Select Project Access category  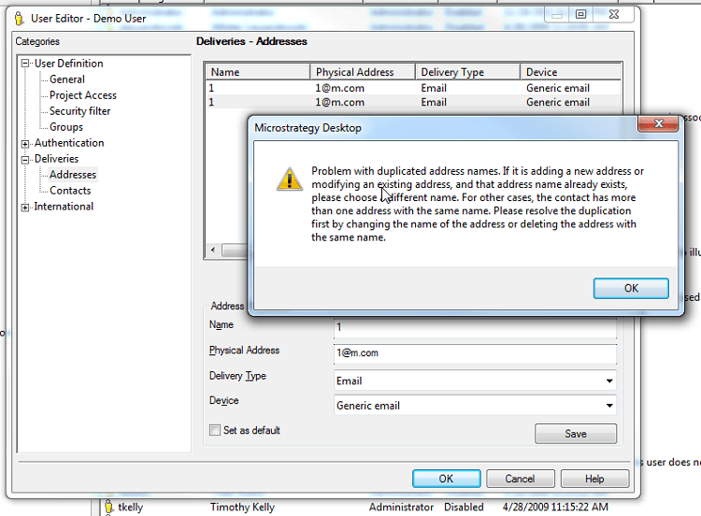(82, 95)
